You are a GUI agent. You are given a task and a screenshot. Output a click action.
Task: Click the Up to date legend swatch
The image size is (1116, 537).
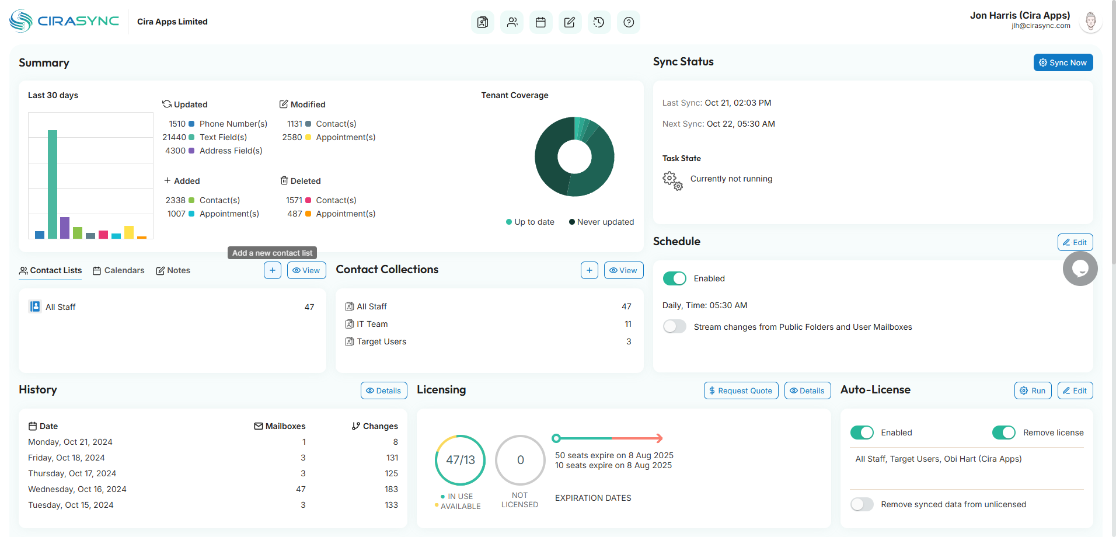coord(509,222)
